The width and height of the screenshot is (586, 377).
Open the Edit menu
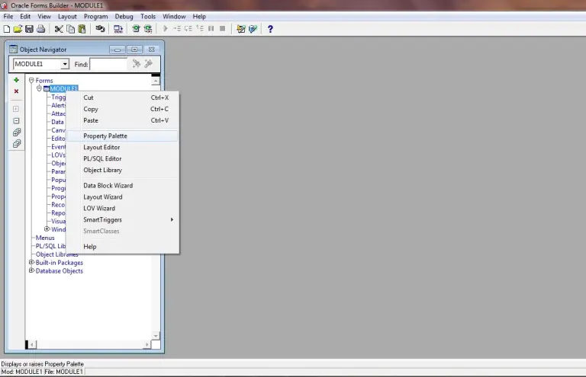[25, 17]
